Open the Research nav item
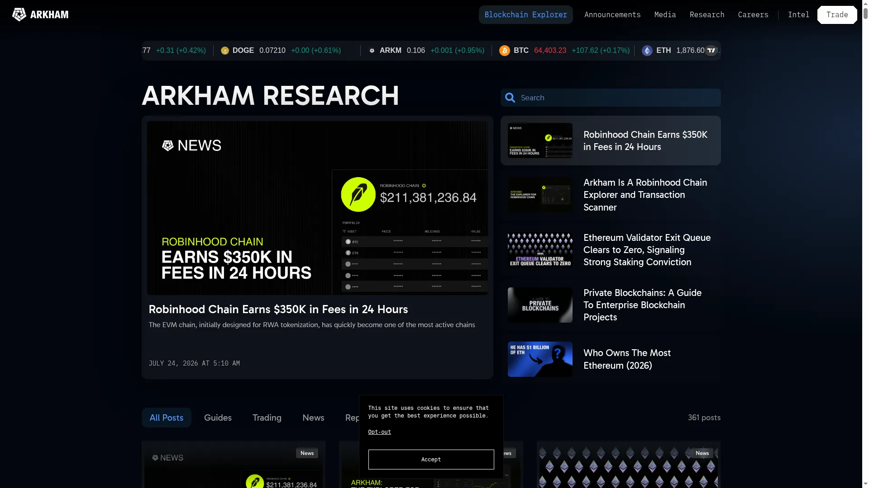 pyautogui.click(x=707, y=14)
